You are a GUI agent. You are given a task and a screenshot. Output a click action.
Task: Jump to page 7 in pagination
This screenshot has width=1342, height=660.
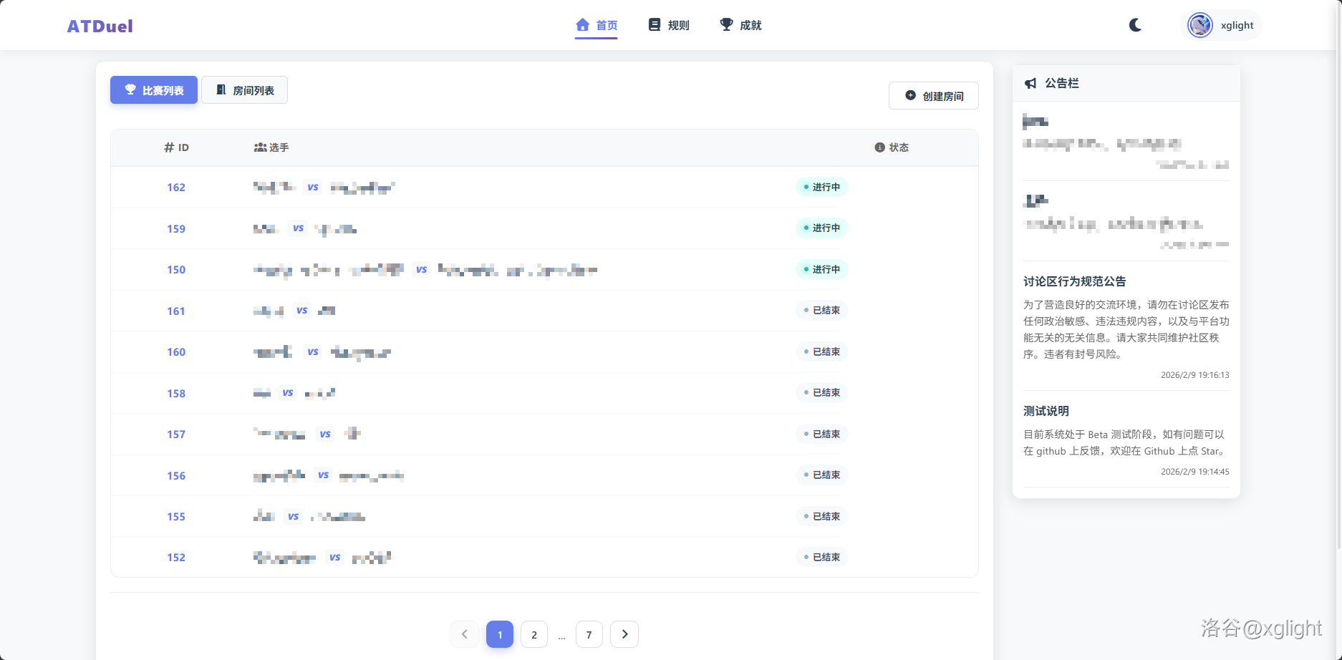coord(589,634)
